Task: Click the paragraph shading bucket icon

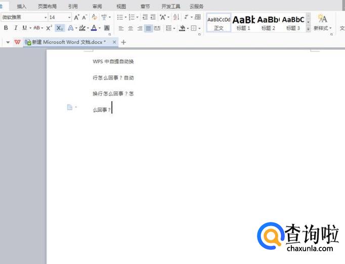Action: [182, 28]
